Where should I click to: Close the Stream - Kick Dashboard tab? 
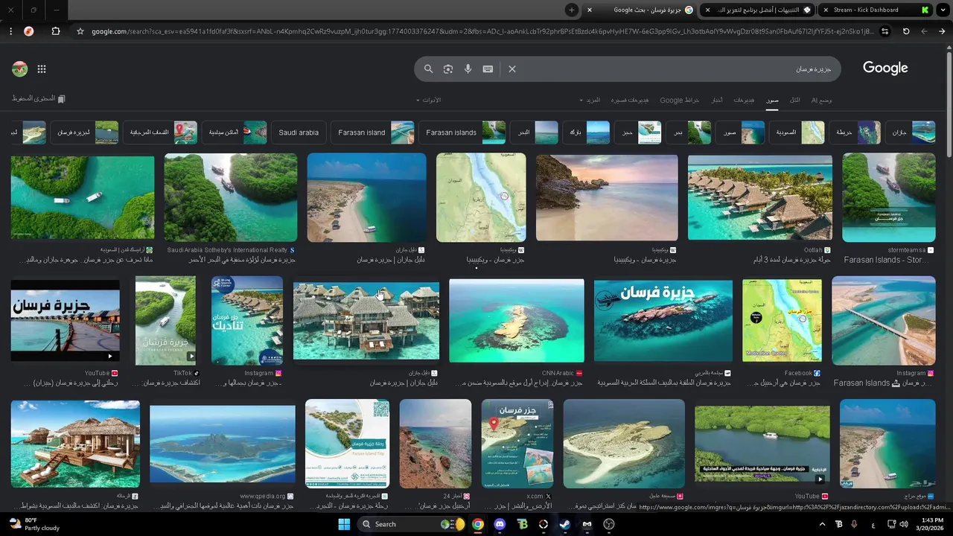pyautogui.click(x=825, y=10)
